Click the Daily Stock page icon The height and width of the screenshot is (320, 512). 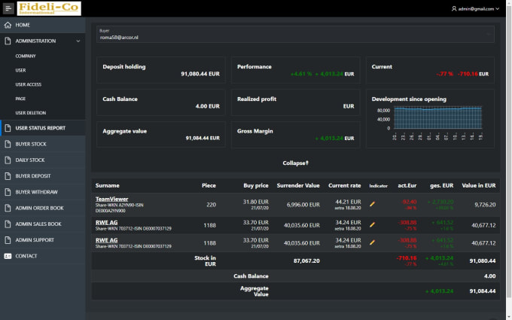pyautogui.click(x=8, y=160)
